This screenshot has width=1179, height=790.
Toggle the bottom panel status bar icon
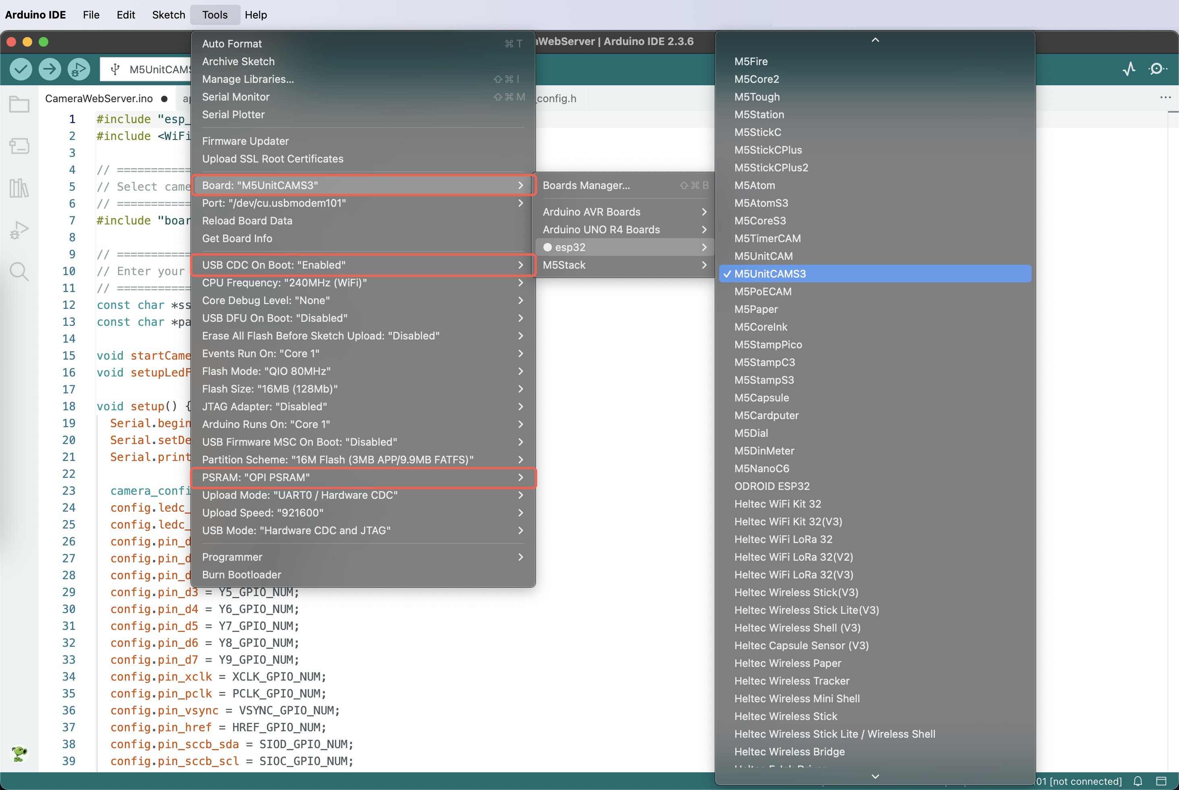click(x=1161, y=781)
